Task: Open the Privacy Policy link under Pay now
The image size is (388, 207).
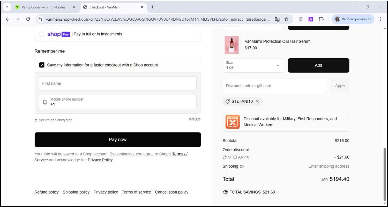Action: coord(100,160)
